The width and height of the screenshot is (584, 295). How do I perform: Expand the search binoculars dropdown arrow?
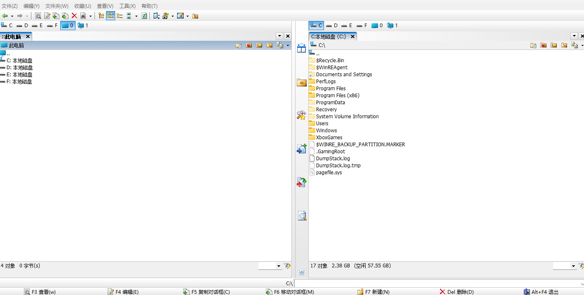pos(90,16)
